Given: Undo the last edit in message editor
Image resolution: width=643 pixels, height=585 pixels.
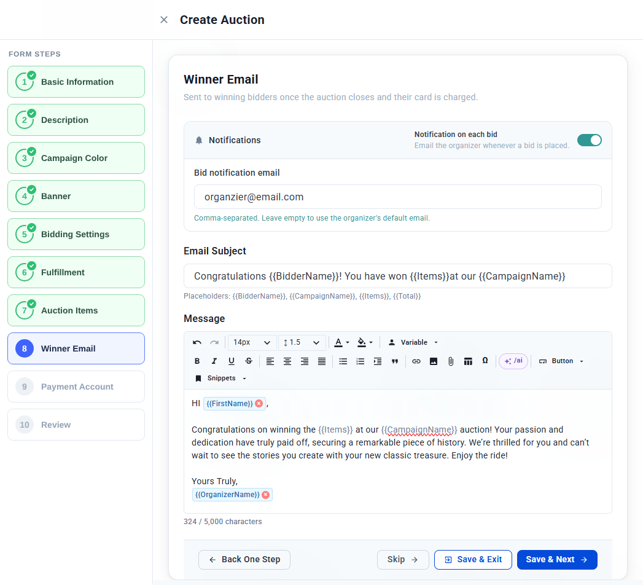Looking at the screenshot, I should (x=197, y=342).
